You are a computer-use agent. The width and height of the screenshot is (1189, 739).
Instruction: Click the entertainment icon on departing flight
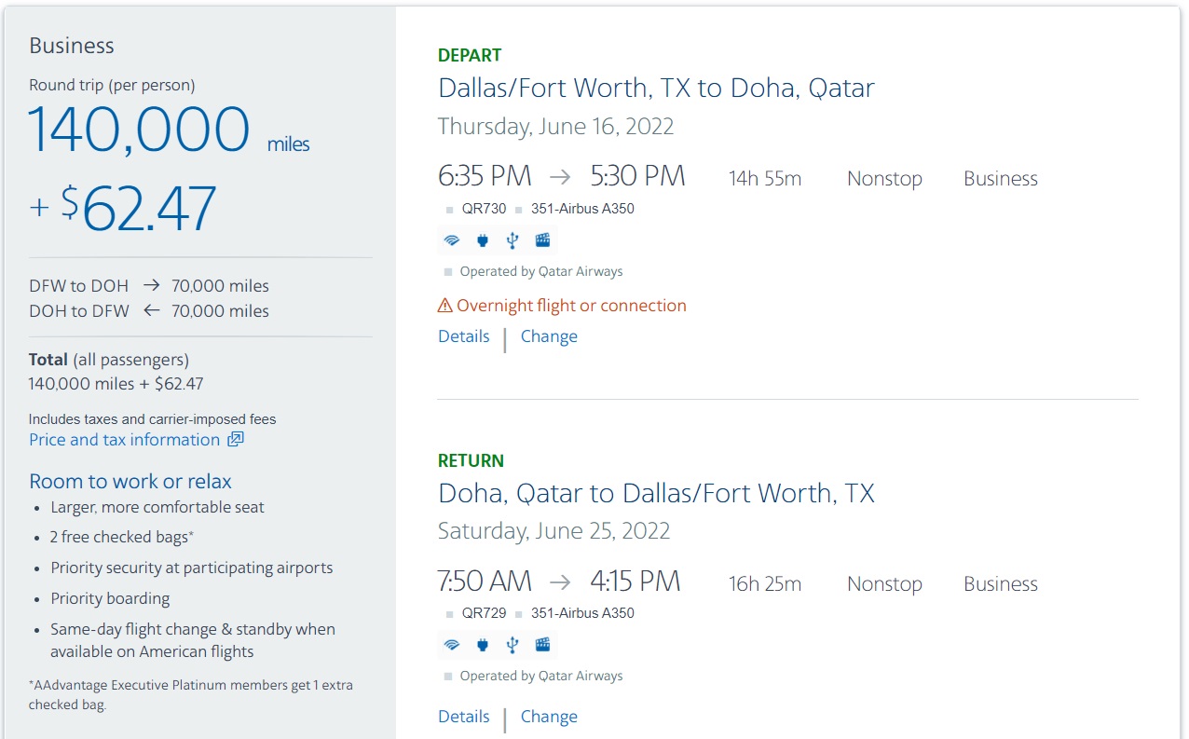pyautogui.click(x=542, y=240)
